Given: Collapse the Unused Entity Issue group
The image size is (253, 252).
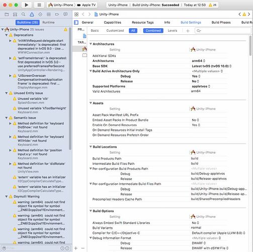Looking at the screenshot, I should pyautogui.click(x=7, y=93).
